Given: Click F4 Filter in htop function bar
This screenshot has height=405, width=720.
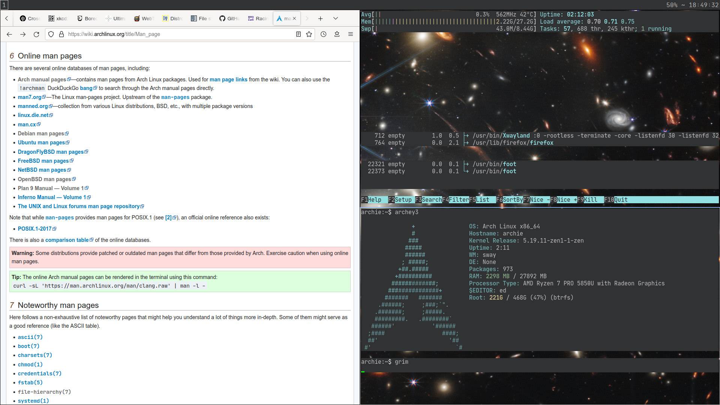Looking at the screenshot, I should (x=456, y=200).
